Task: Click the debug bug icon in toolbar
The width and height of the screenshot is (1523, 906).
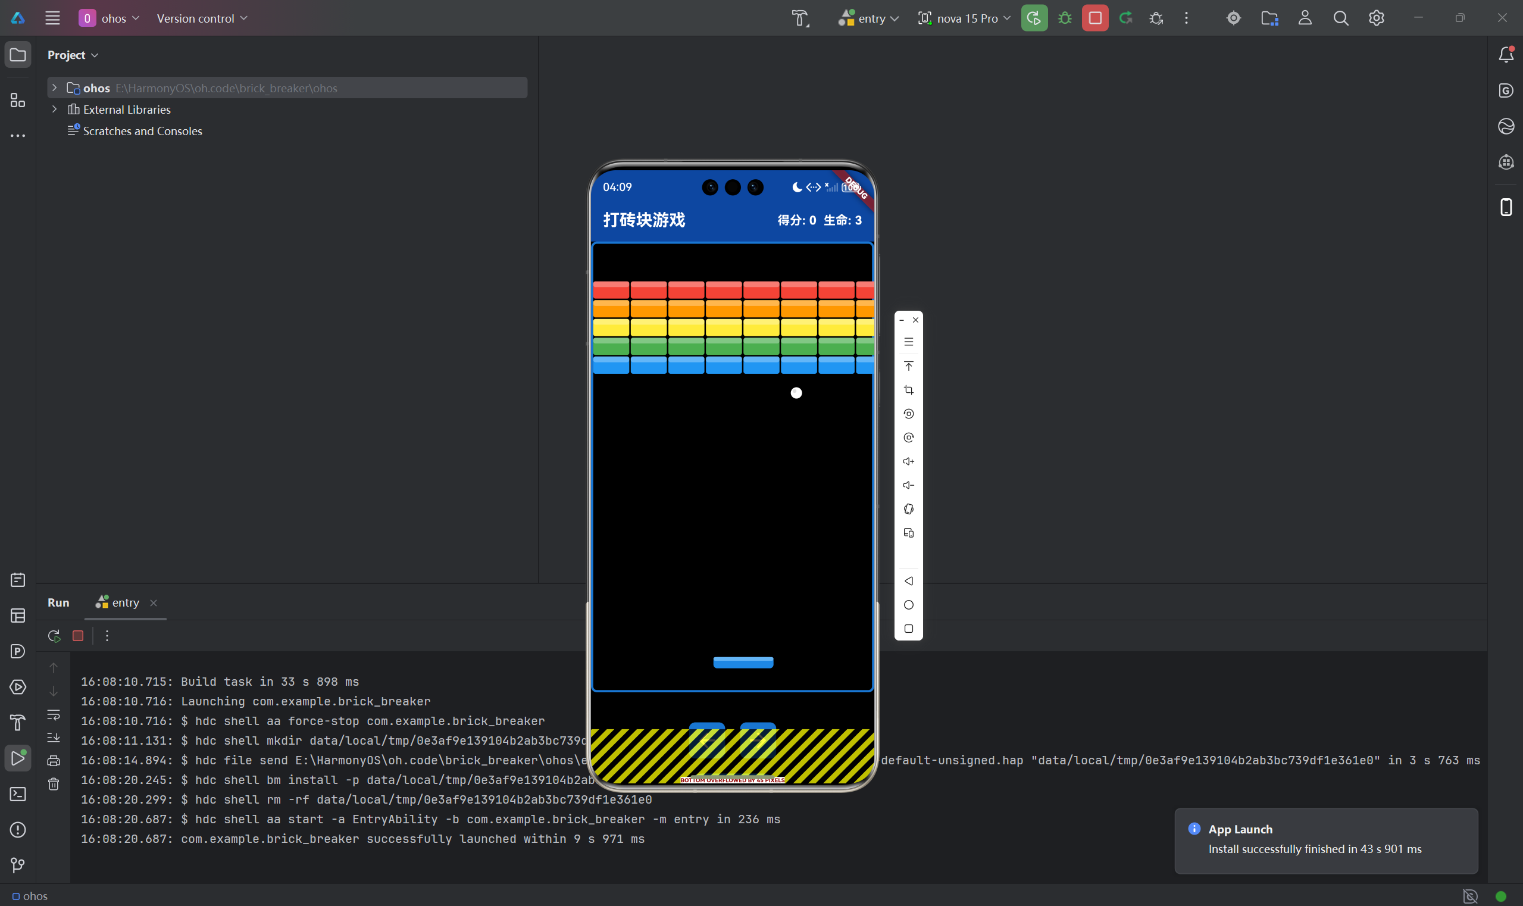Action: click(x=1065, y=18)
